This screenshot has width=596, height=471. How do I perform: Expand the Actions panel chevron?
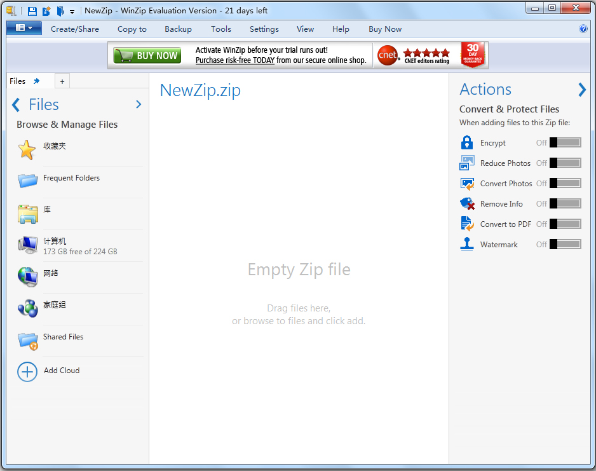click(583, 90)
